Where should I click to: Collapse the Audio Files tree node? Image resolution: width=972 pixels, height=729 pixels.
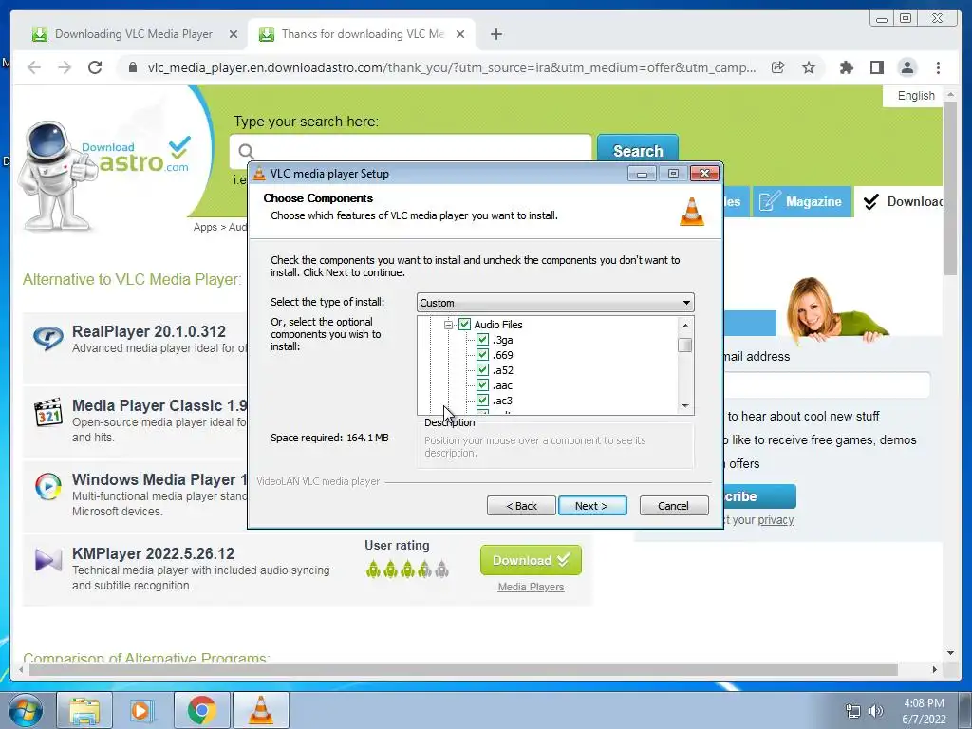448,325
